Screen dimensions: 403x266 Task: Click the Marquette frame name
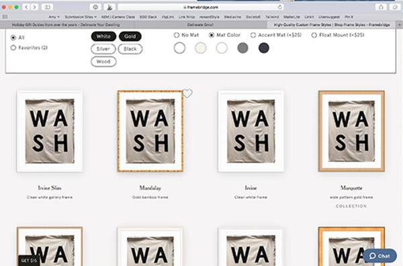click(351, 188)
